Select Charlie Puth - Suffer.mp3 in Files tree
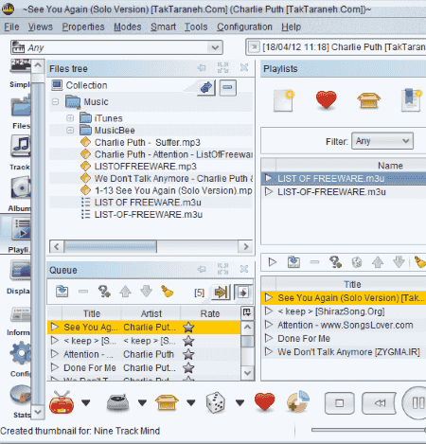This screenshot has width=426, height=444. tap(148, 142)
